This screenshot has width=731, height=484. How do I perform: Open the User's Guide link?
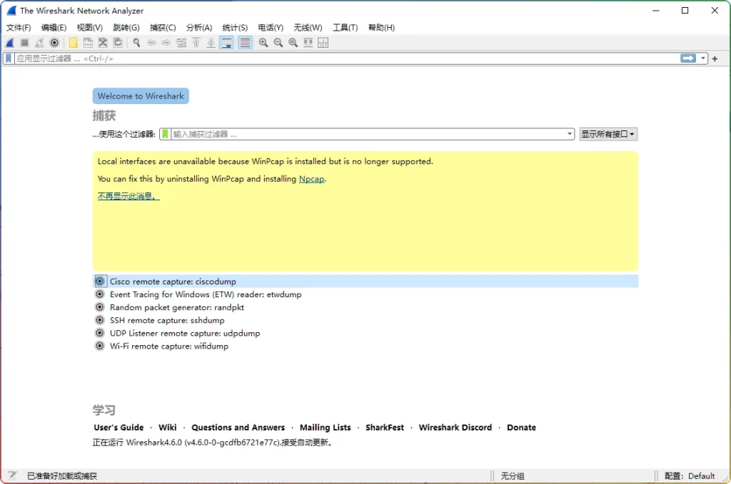(118, 427)
